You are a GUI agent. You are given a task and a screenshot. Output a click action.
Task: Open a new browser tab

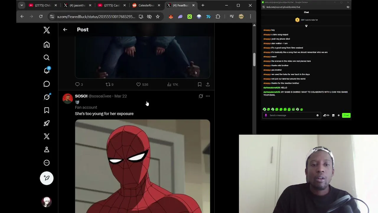pyautogui.click(x=203, y=5)
